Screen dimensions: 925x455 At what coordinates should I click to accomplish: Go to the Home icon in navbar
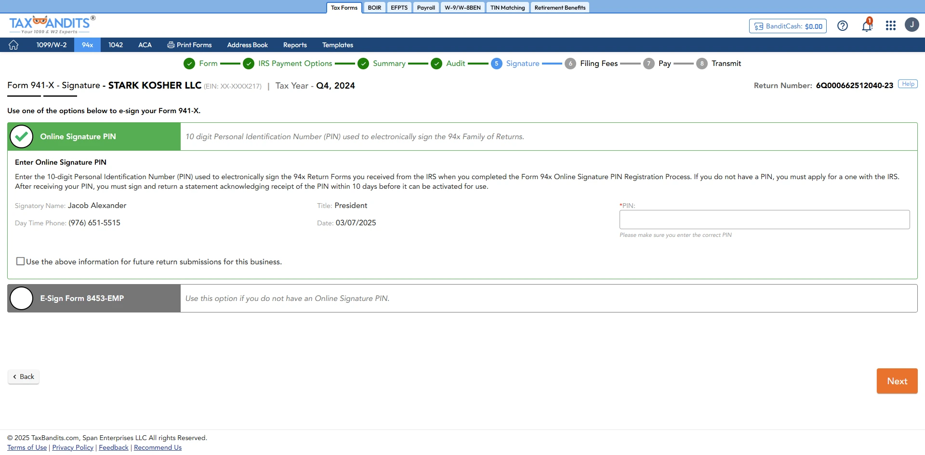click(13, 45)
